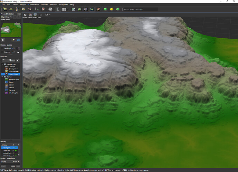Click the lock icon in Devices panel
Screen dimensions: 238x172
tap(18, 60)
